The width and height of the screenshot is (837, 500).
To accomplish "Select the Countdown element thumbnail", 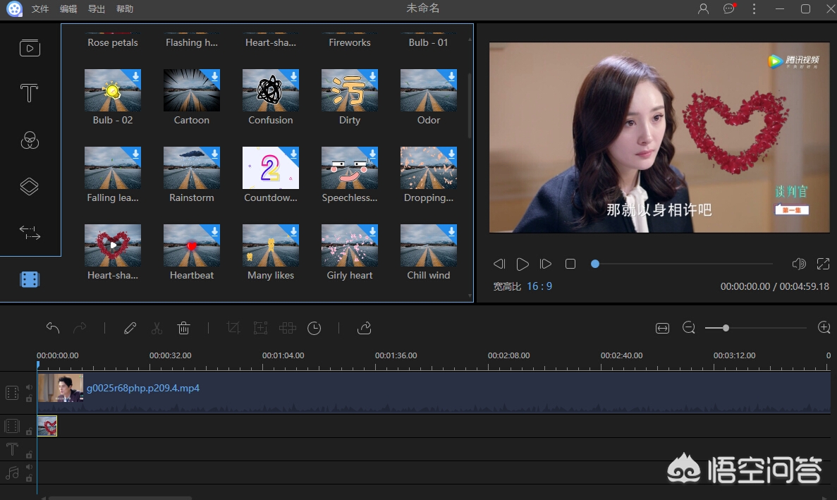I will coord(271,168).
